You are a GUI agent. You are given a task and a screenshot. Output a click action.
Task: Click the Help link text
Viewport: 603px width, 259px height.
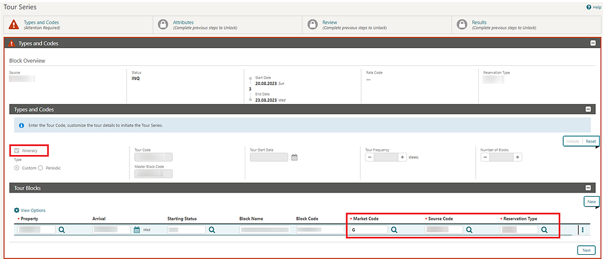click(596, 7)
